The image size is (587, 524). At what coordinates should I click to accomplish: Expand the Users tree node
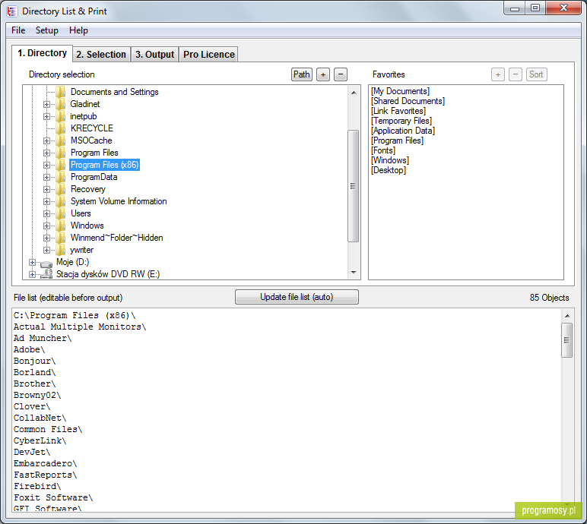(x=46, y=213)
